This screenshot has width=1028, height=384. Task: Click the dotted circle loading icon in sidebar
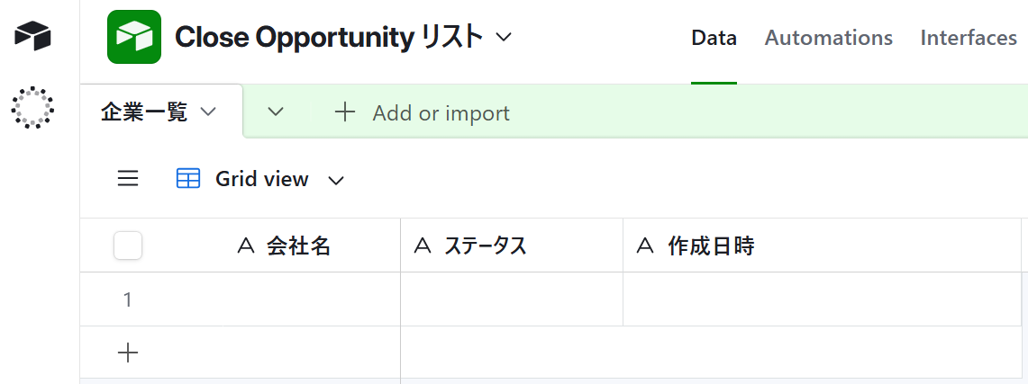click(x=32, y=107)
